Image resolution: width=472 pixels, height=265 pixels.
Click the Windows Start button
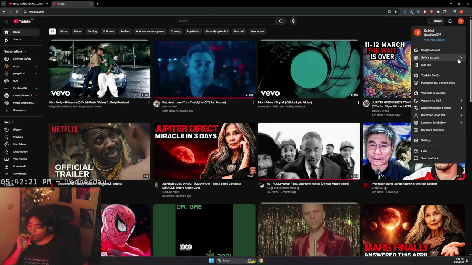[211, 261]
